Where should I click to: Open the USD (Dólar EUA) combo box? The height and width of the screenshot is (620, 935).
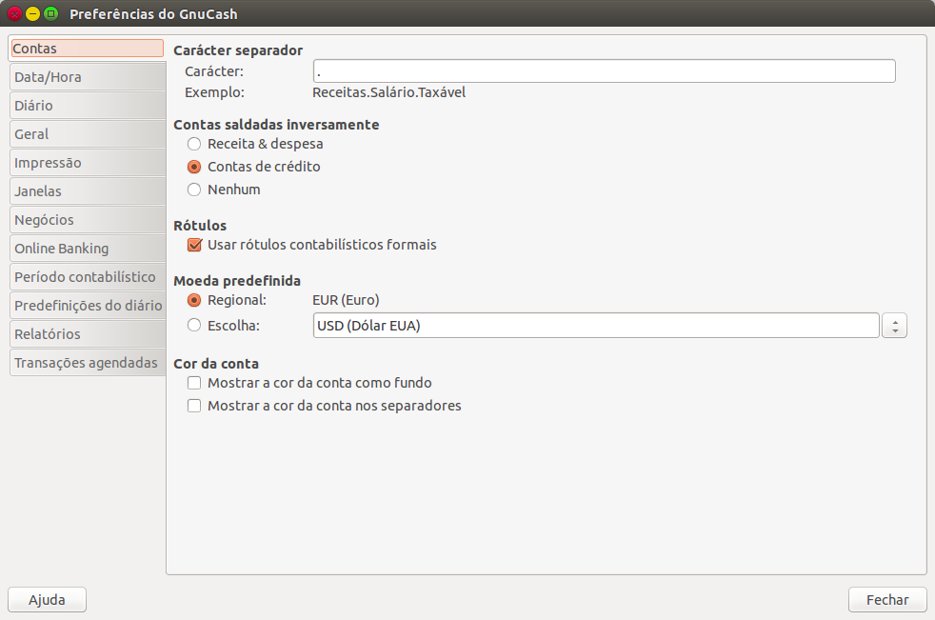[x=595, y=326]
